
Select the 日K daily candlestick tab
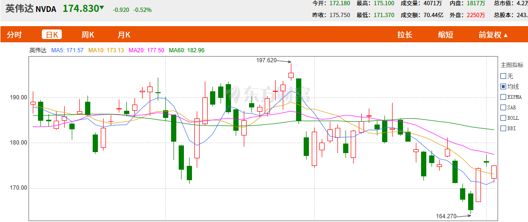pyautogui.click(x=52, y=35)
